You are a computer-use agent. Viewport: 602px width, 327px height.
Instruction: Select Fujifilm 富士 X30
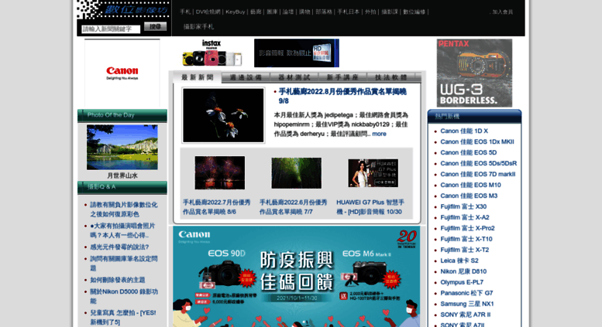click(x=463, y=206)
